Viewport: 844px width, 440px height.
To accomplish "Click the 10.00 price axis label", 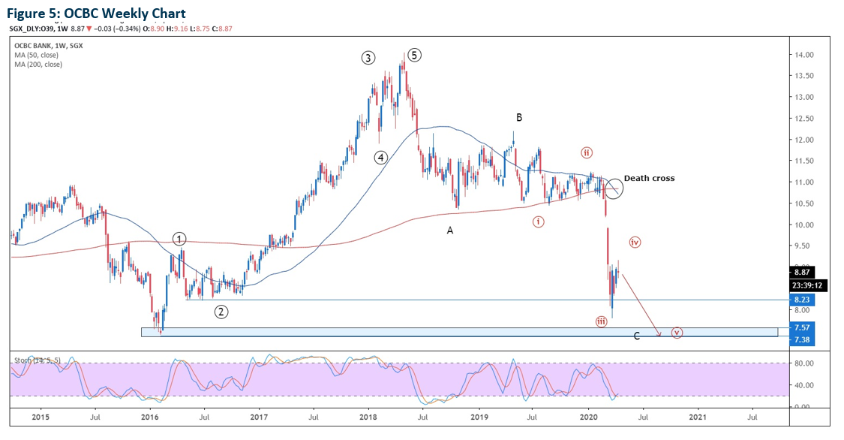I will 803,225.
